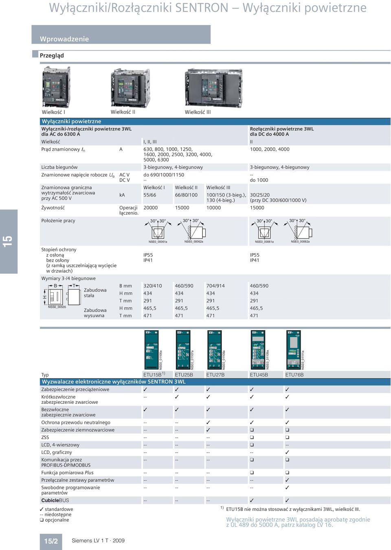Click the Komunikacja przez PROFIBUS-DP/MODBUS label

tap(66, 462)
